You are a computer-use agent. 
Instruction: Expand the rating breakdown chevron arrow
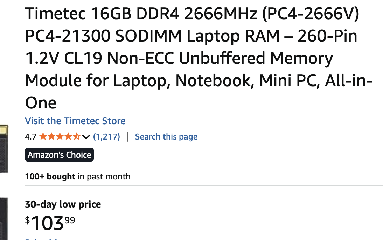click(86, 137)
